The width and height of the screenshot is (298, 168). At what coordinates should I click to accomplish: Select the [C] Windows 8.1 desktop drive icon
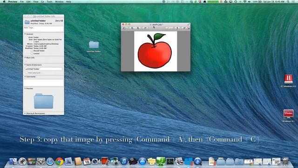(x=288, y=79)
